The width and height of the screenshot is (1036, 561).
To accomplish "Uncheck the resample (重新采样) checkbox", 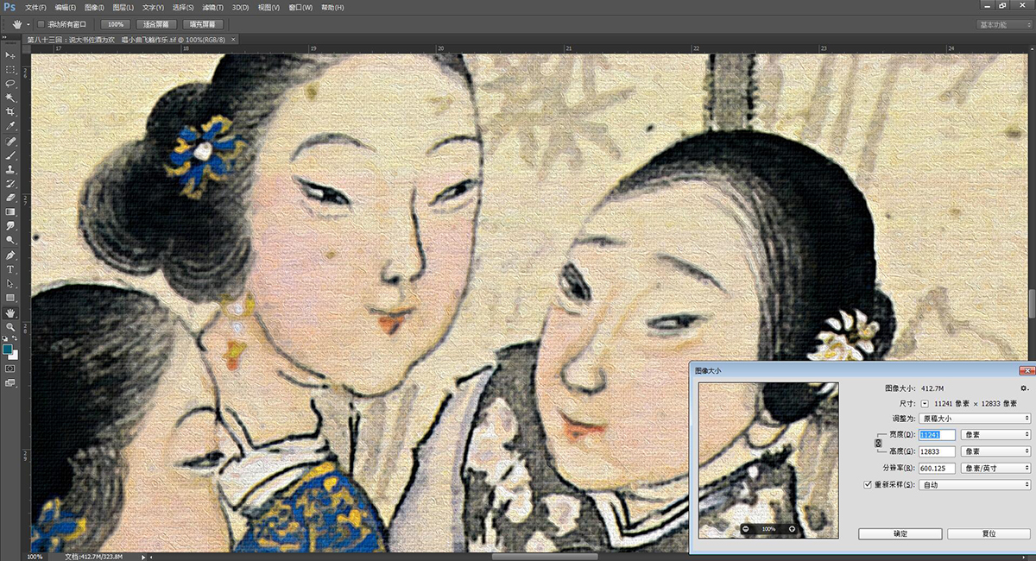I will [x=869, y=484].
